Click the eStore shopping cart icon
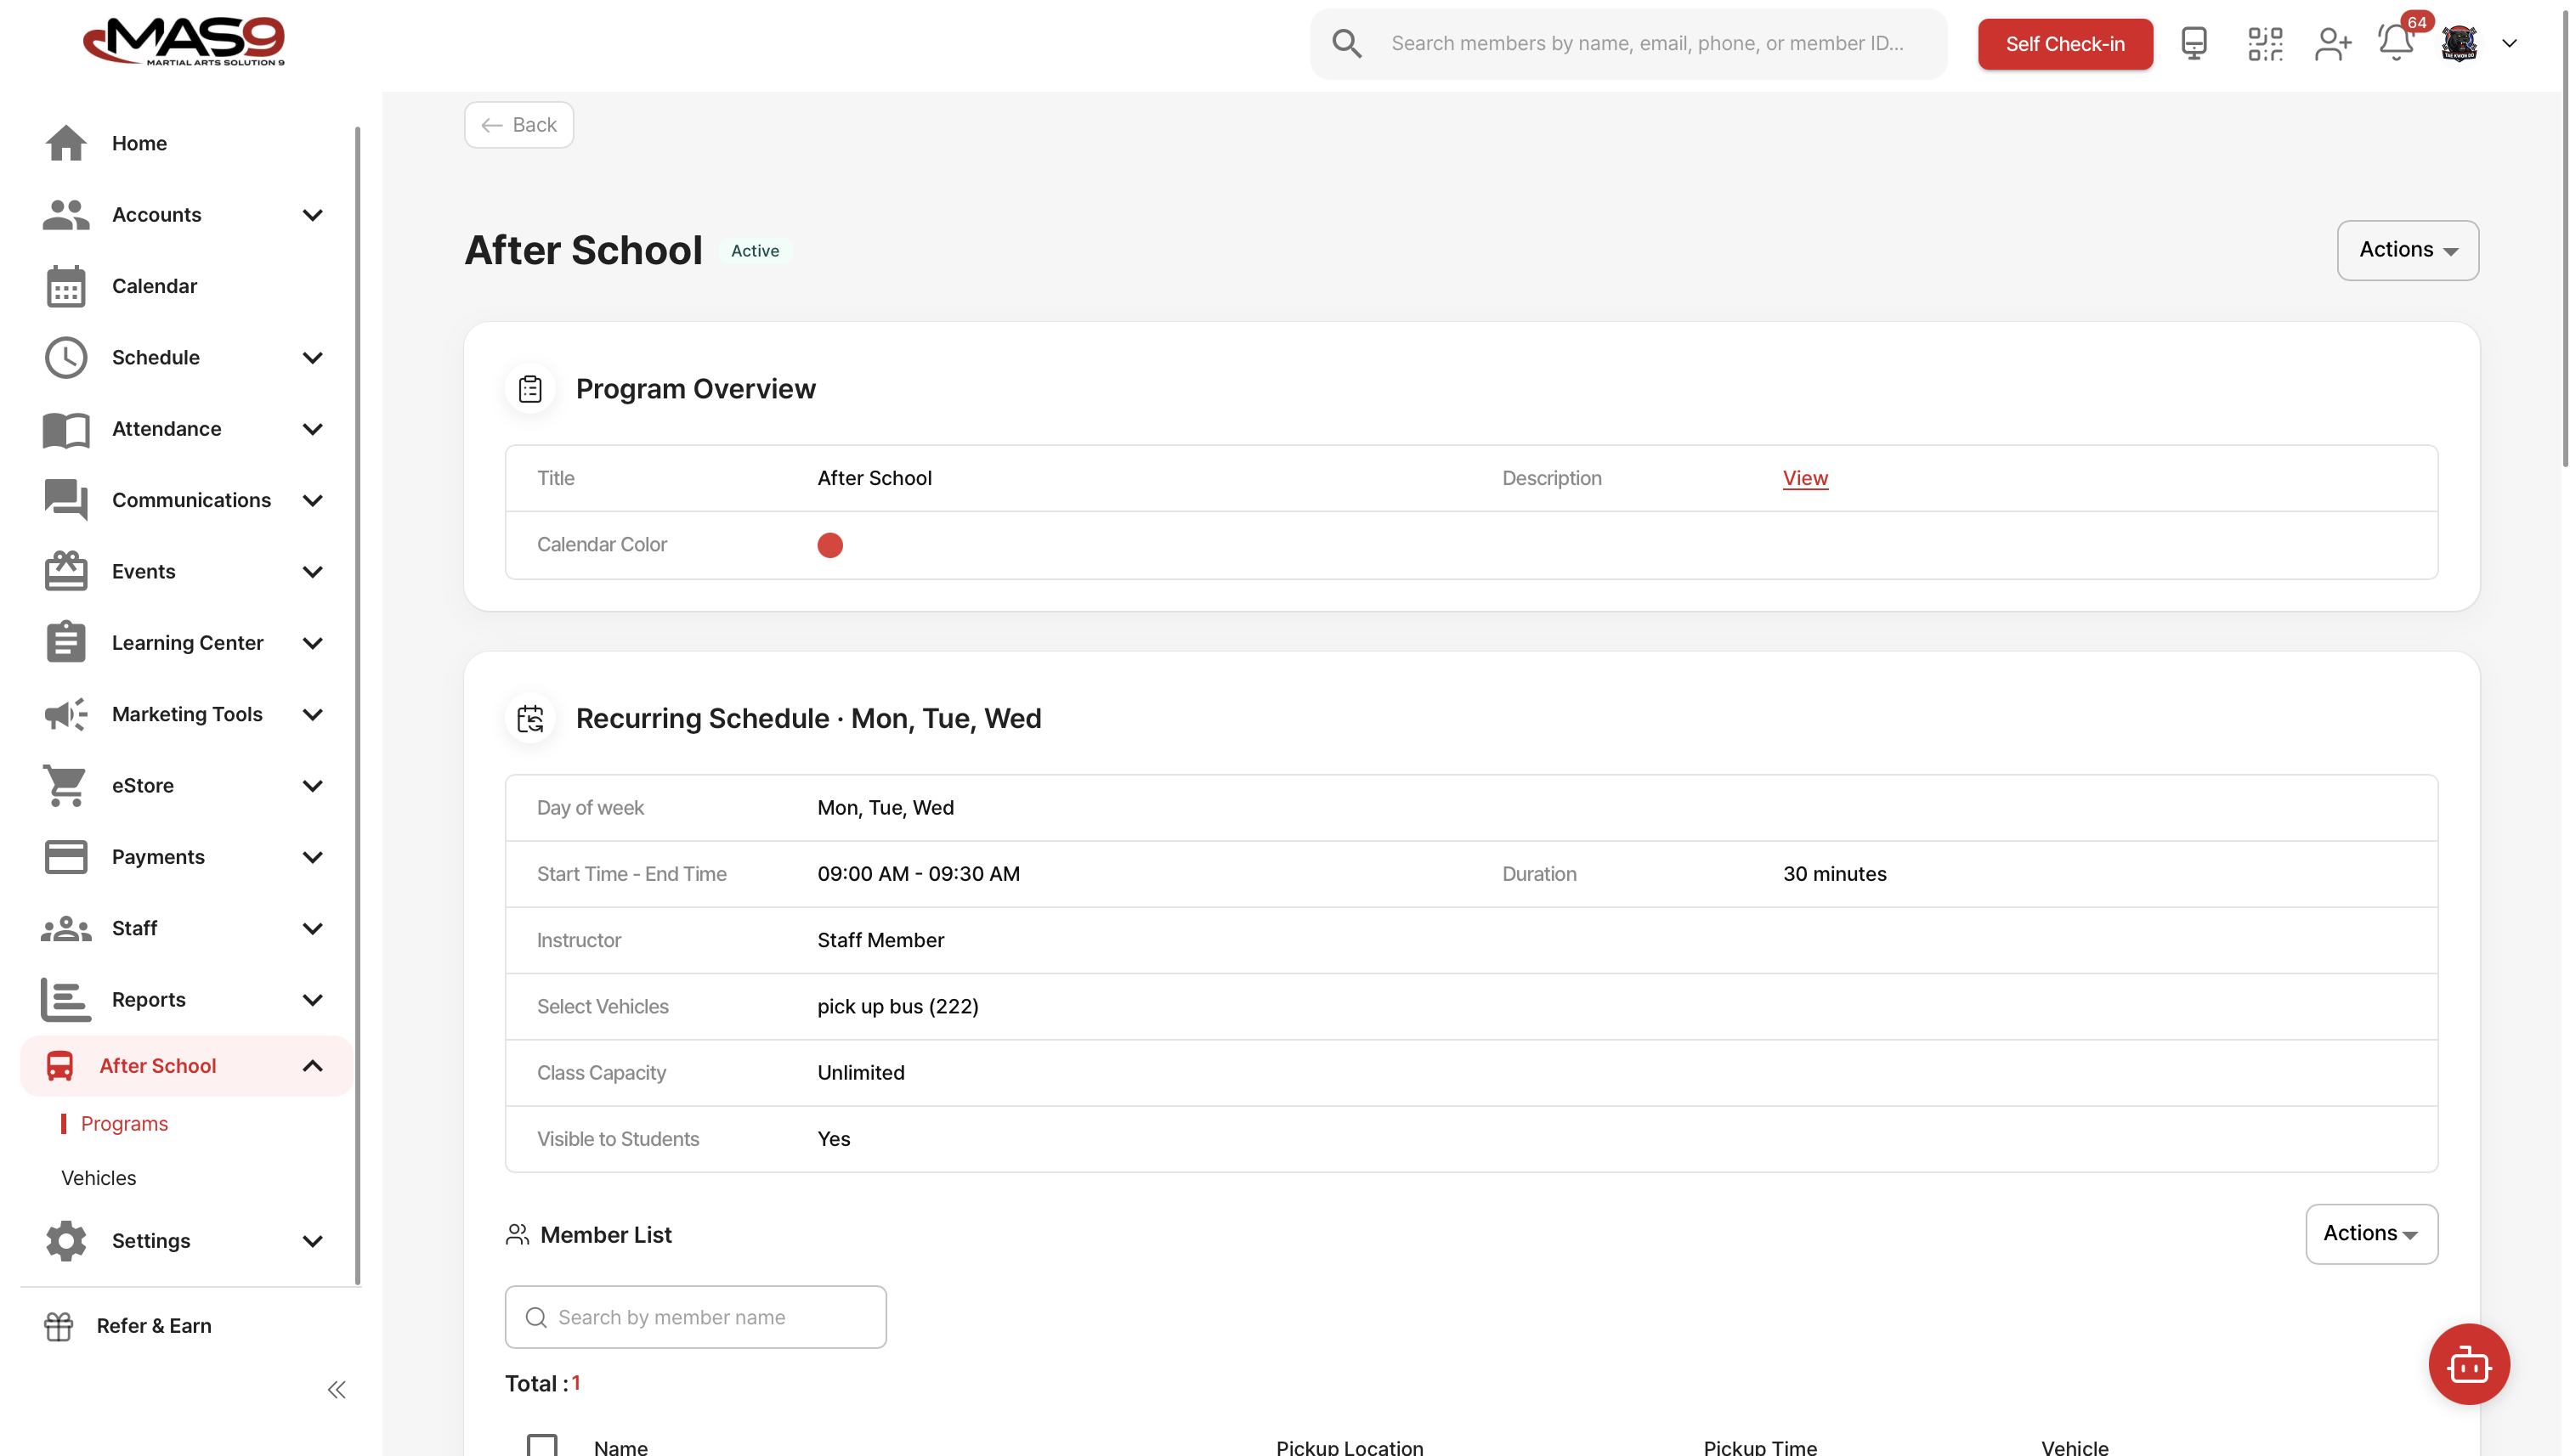Image resolution: width=2570 pixels, height=1456 pixels. coord(66,786)
